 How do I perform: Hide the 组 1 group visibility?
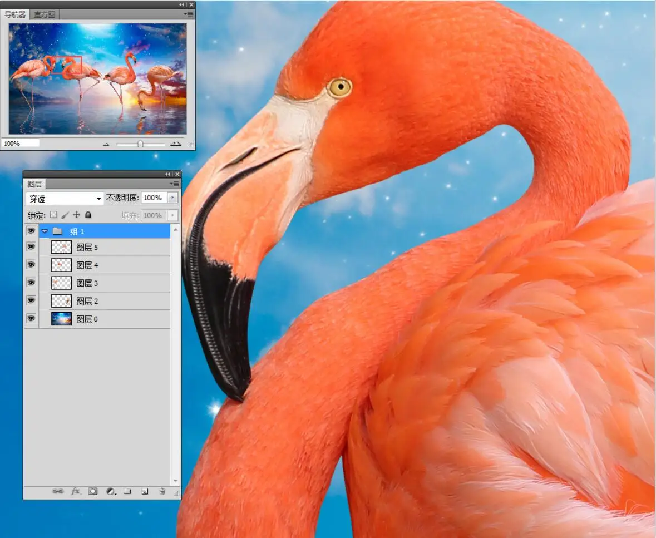click(31, 231)
